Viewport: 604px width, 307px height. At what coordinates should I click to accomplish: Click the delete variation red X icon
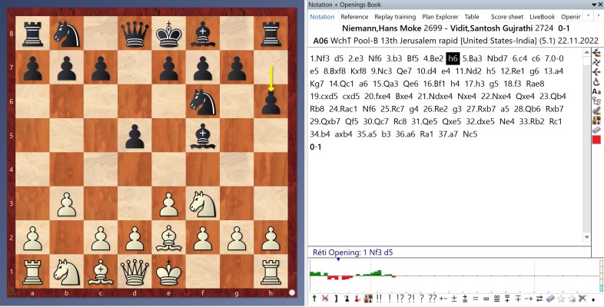(325, 298)
